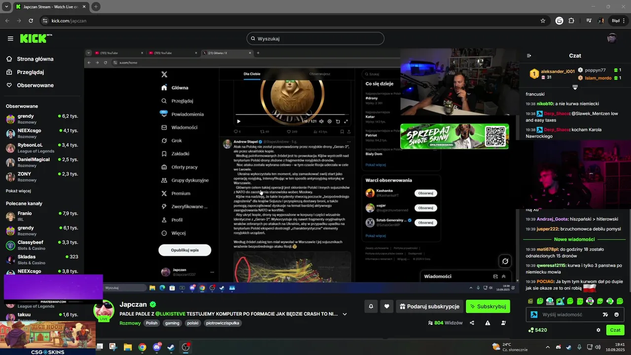Open a new Chrome tab with plus

(x=96, y=6)
